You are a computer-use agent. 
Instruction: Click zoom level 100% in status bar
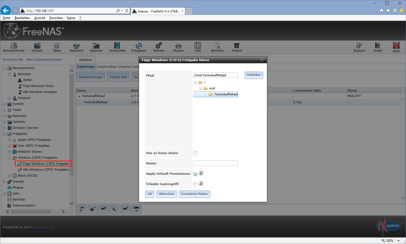(x=389, y=241)
